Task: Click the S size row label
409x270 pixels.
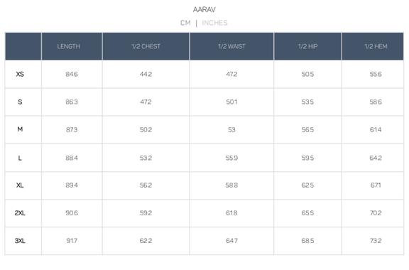Action: (x=20, y=102)
